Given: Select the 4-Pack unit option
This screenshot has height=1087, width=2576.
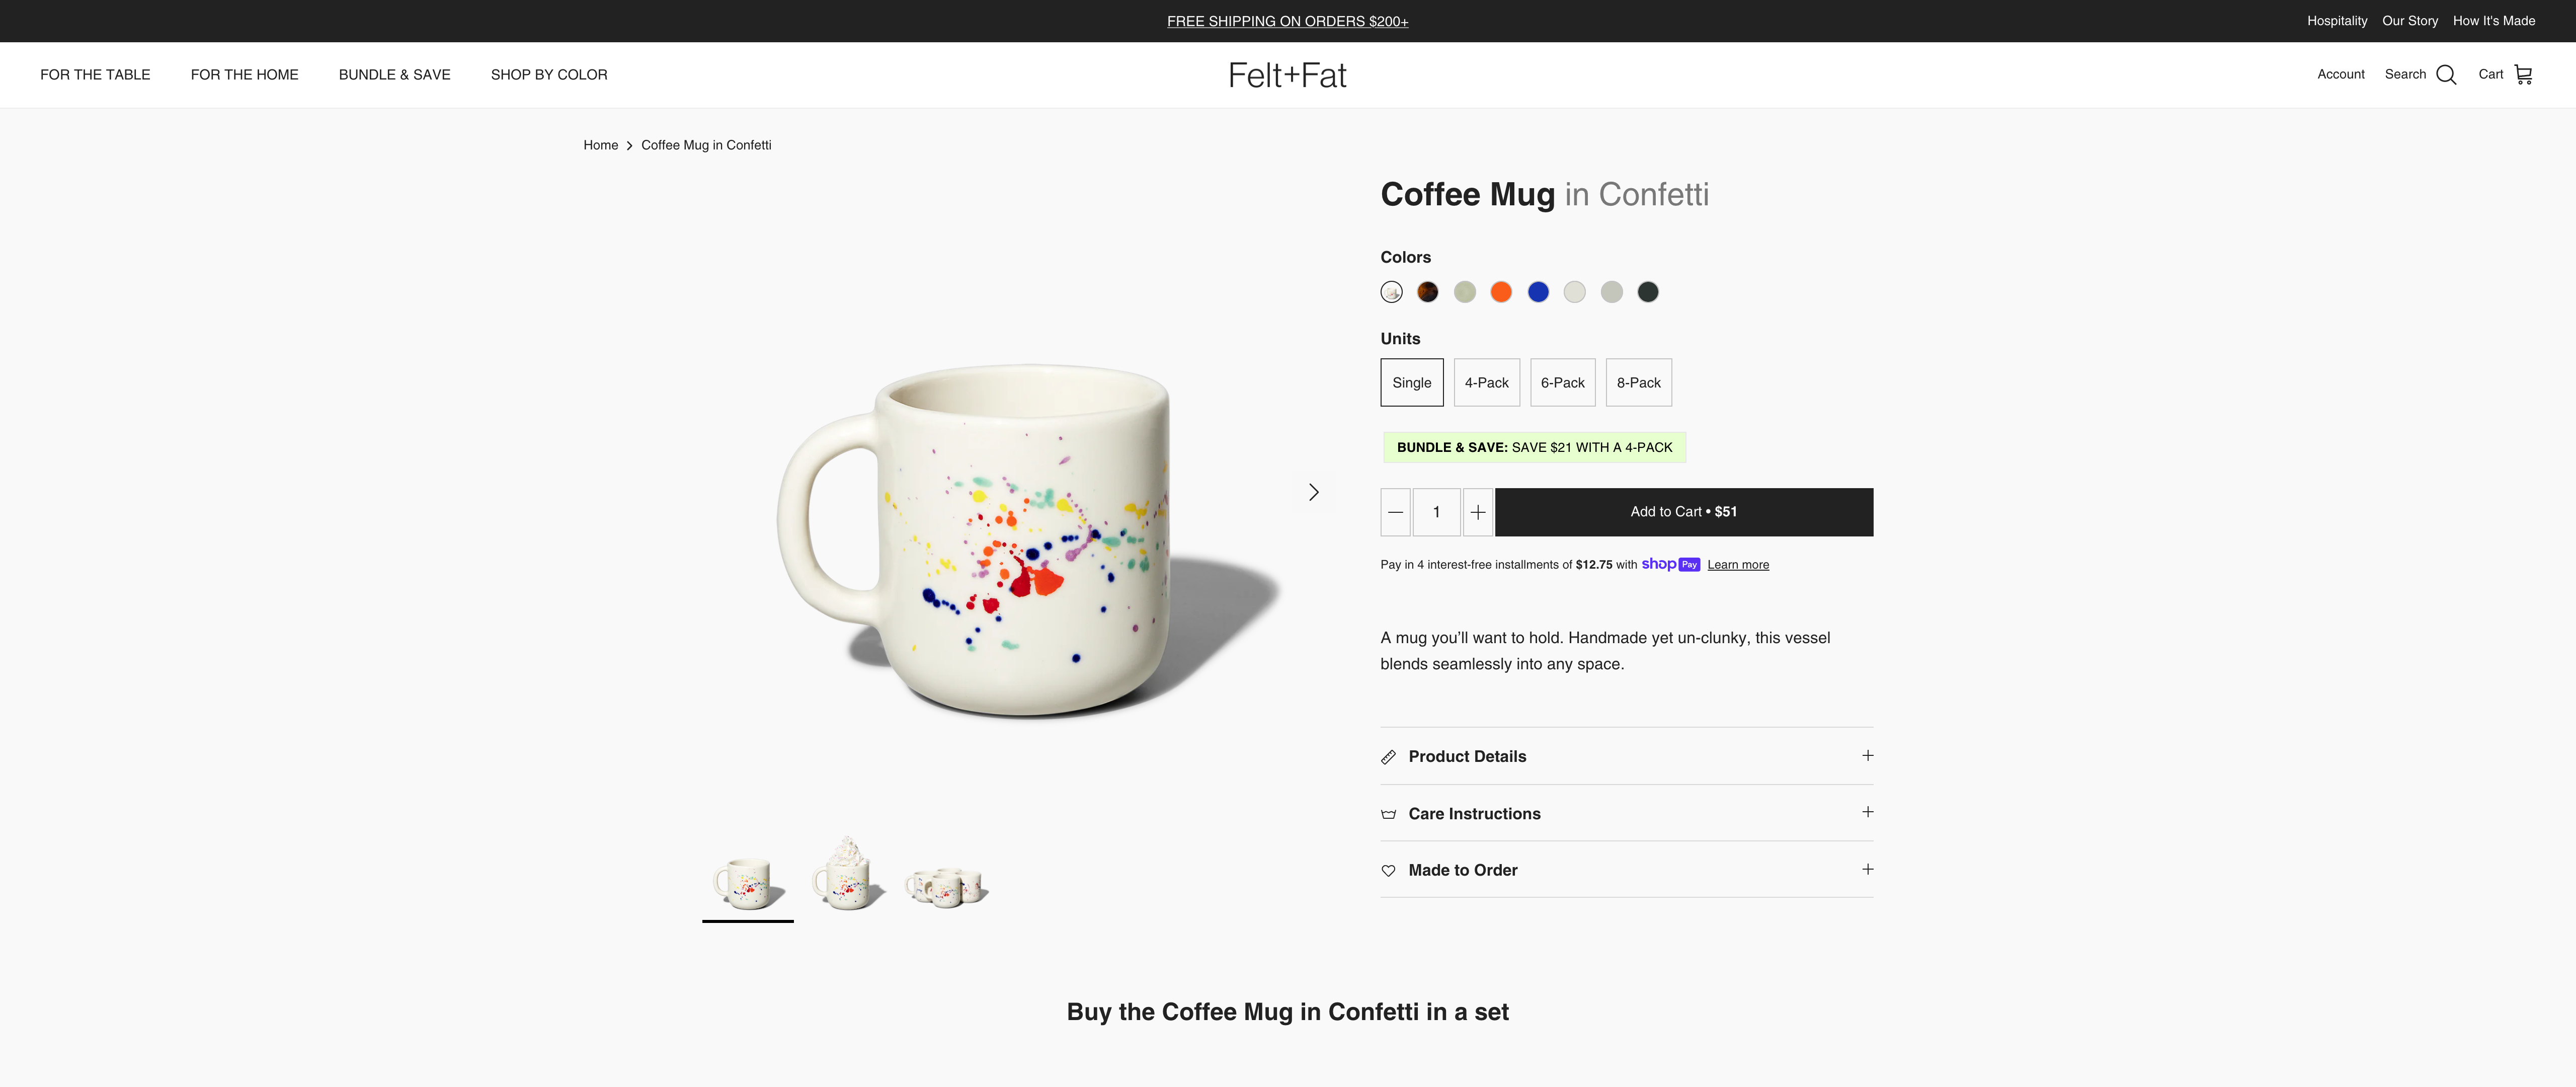Looking at the screenshot, I should pyautogui.click(x=1486, y=382).
